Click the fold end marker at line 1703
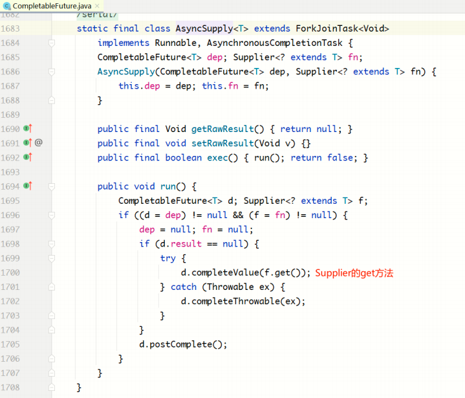 click(52, 316)
